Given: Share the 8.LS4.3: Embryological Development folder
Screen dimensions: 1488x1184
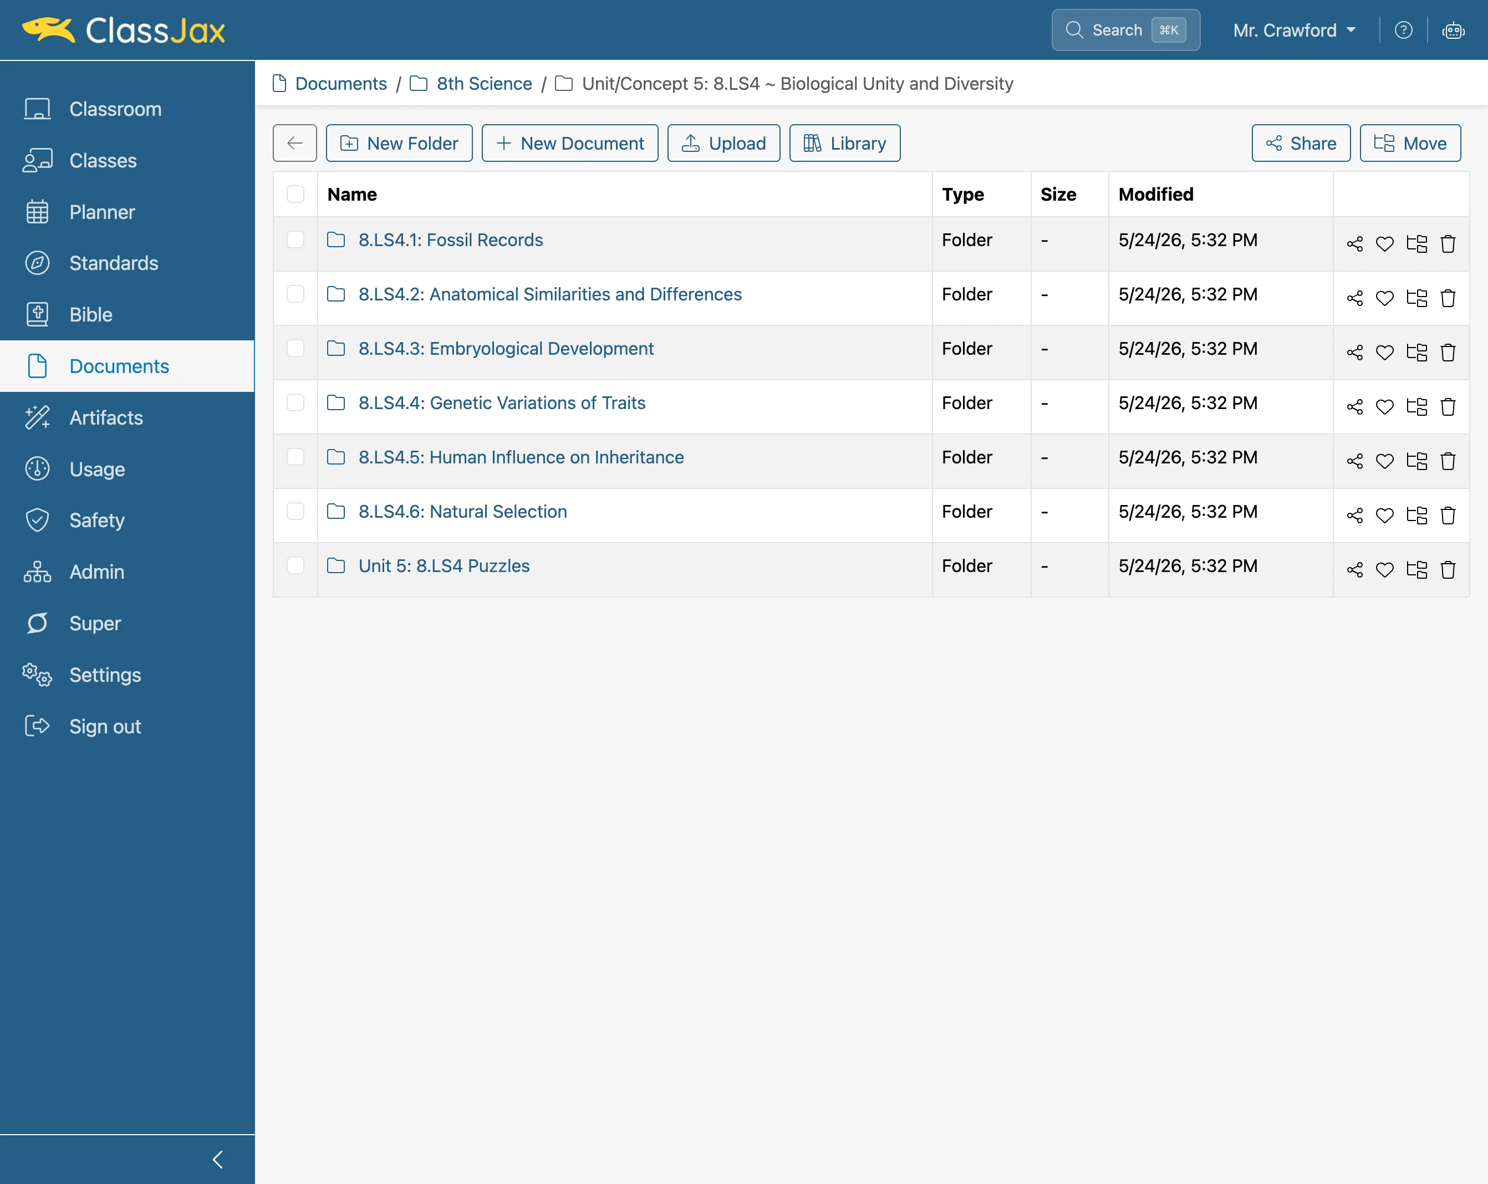Looking at the screenshot, I should (x=1355, y=353).
